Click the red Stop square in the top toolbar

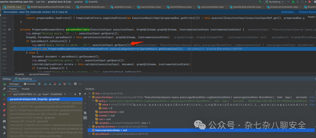click(x=309, y=2)
